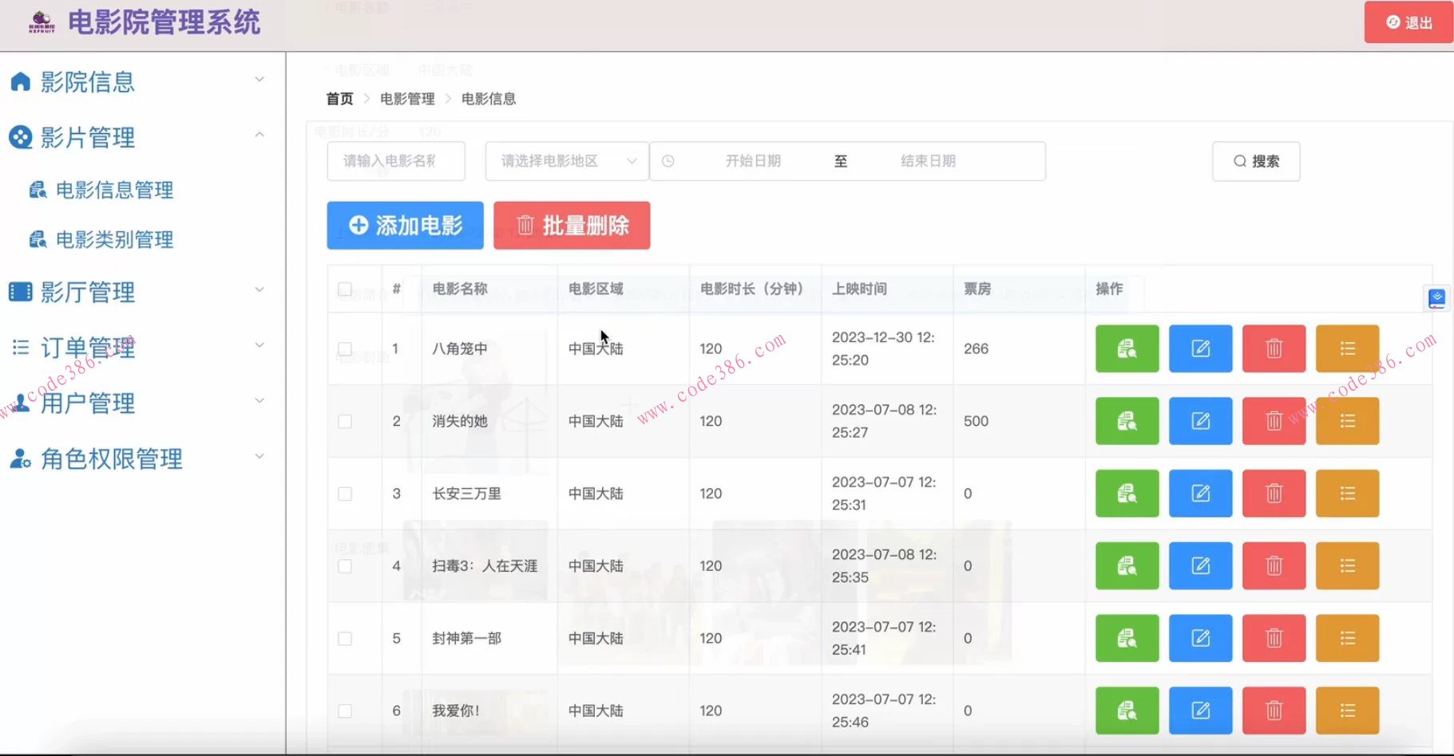
Task: Navigate to 首页 via breadcrumb
Action: (339, 98)
